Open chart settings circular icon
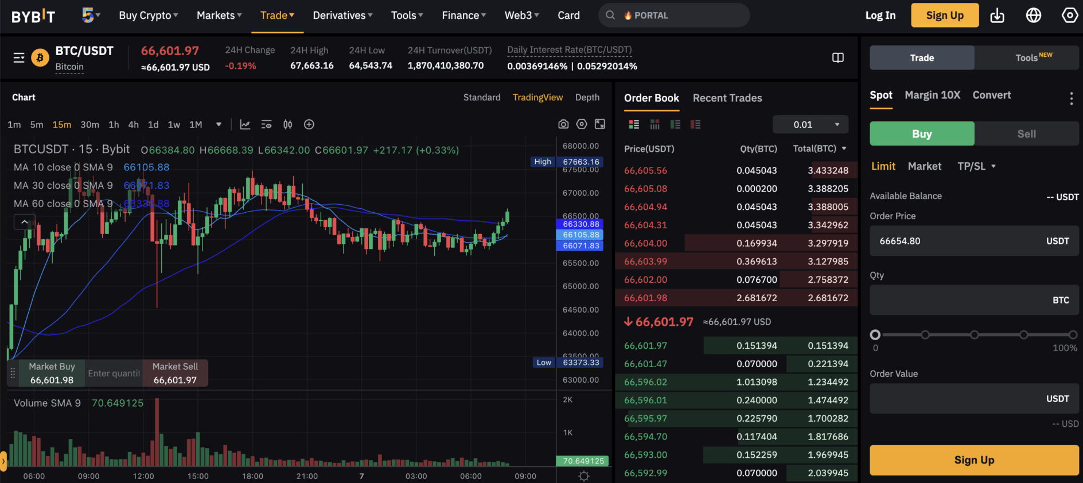The width and height of the screenshot is (1083, 483). coord(582,124)
